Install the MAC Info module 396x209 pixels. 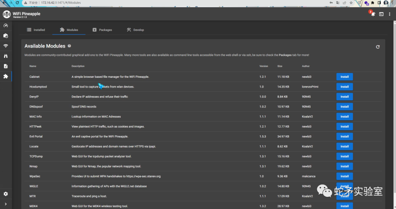pos(344,117)
